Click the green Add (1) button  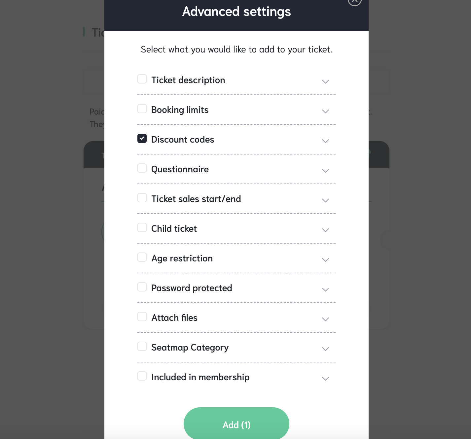tap(236, 424)
